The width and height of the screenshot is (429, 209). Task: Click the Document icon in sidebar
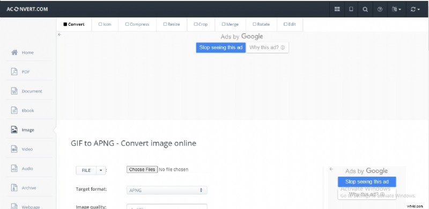14,91
